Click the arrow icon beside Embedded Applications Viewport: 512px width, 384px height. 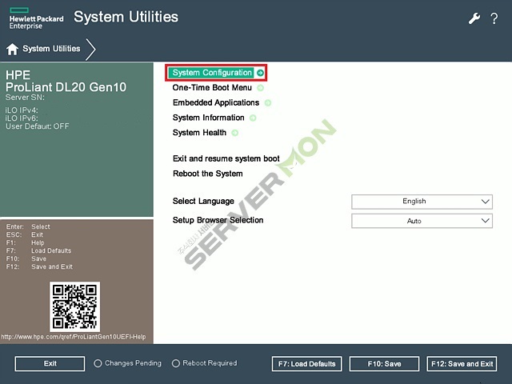[268, 102]
